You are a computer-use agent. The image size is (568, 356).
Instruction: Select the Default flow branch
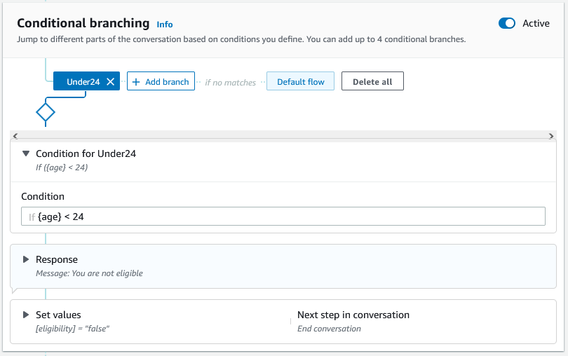coord(300,82)
